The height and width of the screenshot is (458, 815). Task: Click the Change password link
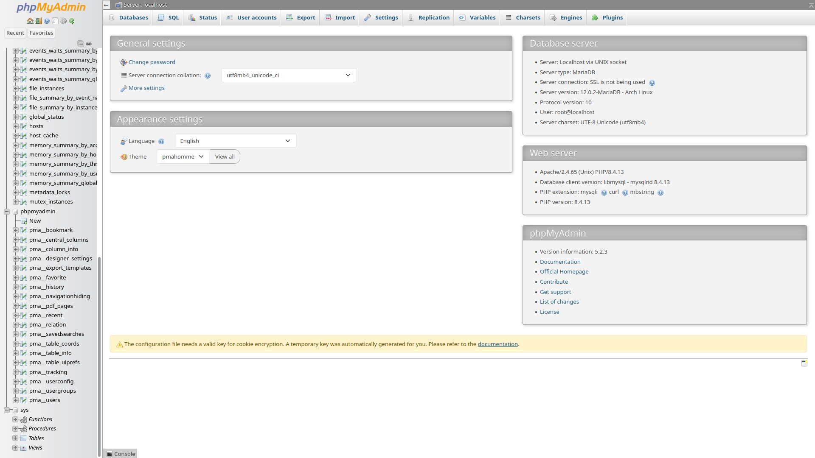[x=152, y=62]
